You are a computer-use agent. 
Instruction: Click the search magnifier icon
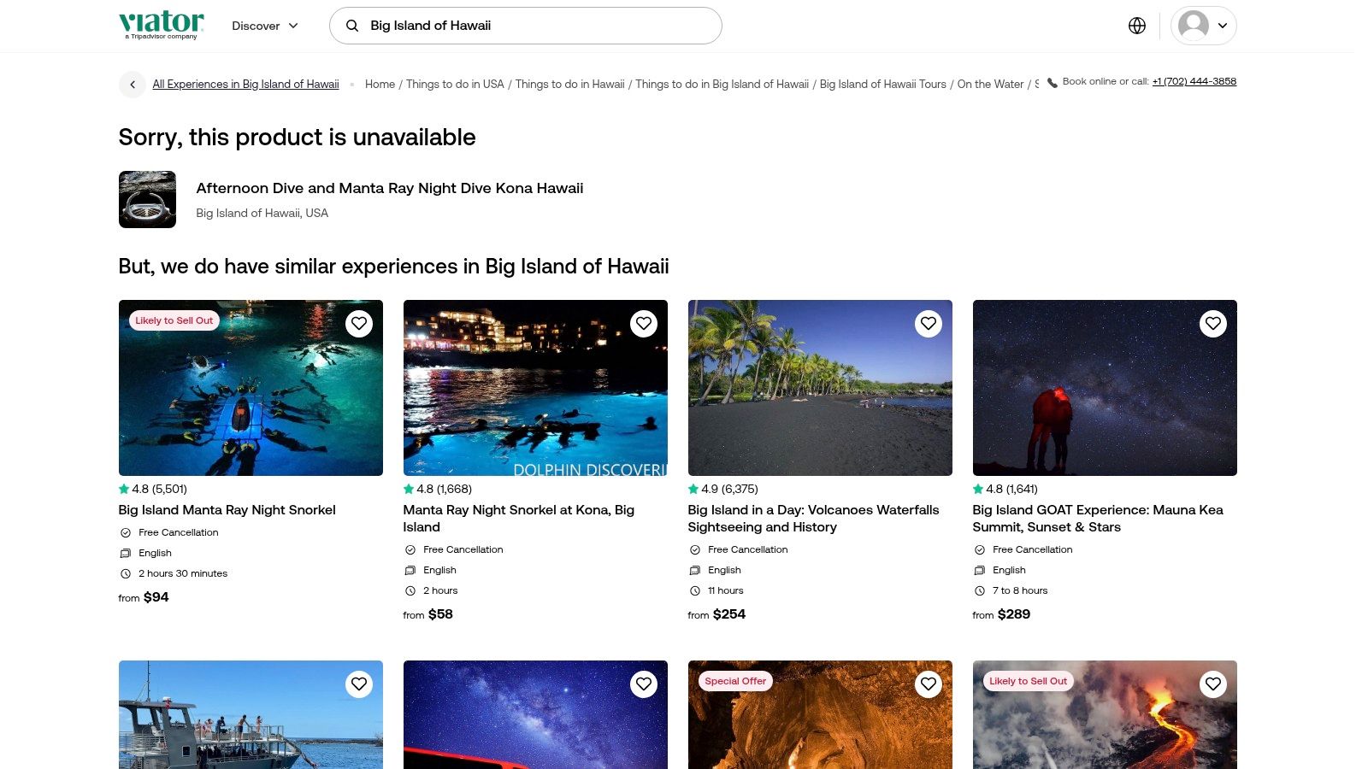click(x=352, y=26)
